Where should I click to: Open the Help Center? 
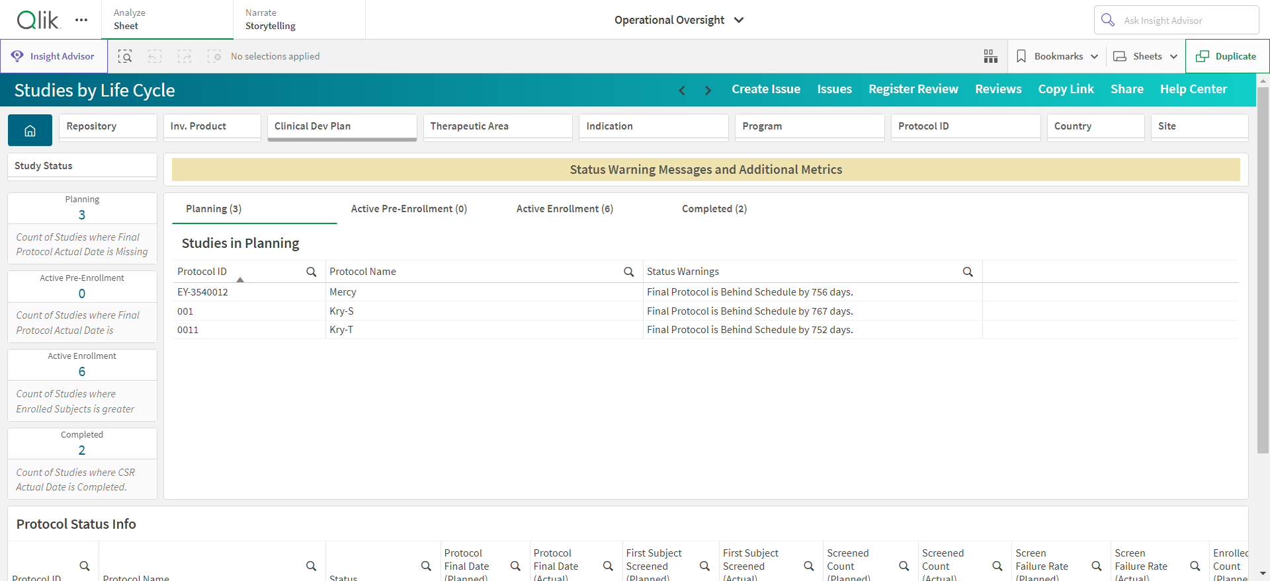point(1193,89)
